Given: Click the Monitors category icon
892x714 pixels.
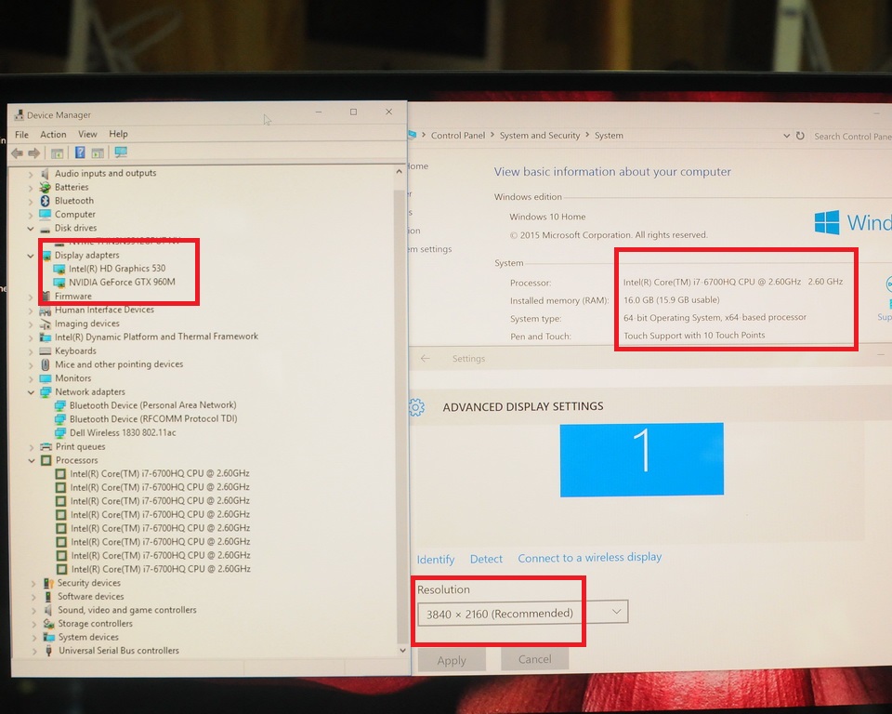Looking at the screenshot, I should (46, 378).
